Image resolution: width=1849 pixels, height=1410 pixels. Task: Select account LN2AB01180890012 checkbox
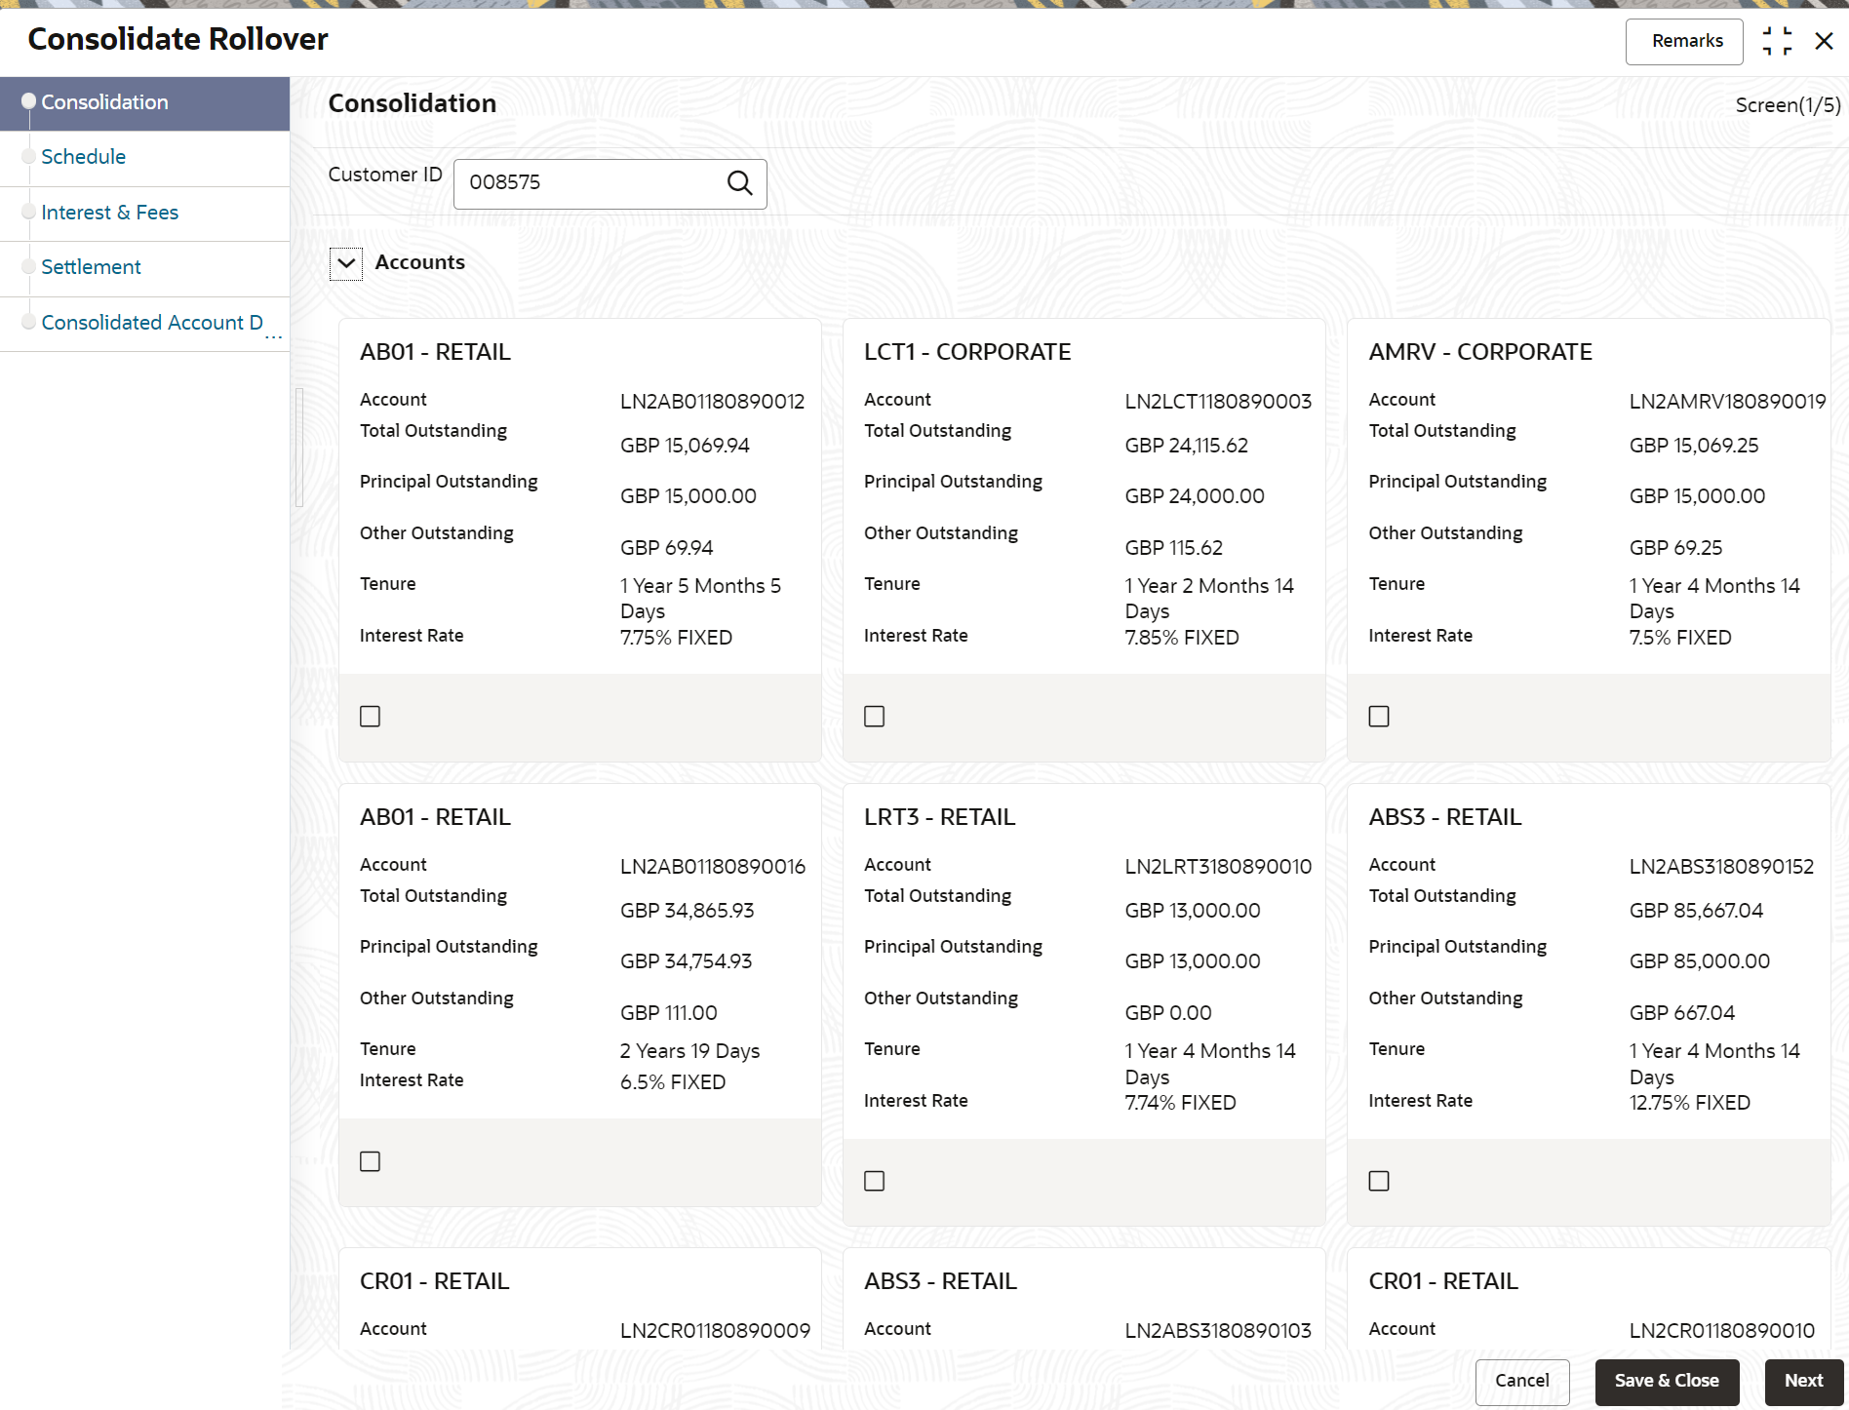(371, 717)
